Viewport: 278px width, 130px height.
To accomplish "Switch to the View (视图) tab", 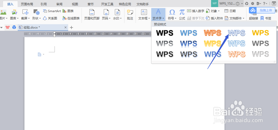I will [x=75, y=4].
